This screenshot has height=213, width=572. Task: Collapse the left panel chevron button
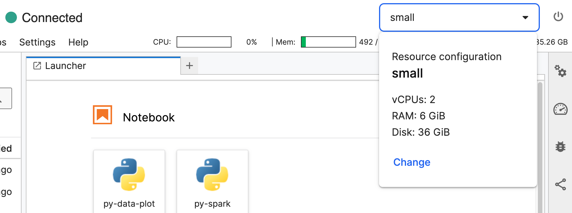point(5,98)
